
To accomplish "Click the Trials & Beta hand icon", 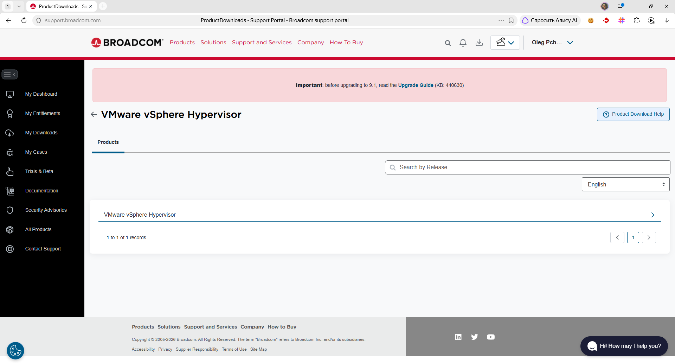I will 10,171.
